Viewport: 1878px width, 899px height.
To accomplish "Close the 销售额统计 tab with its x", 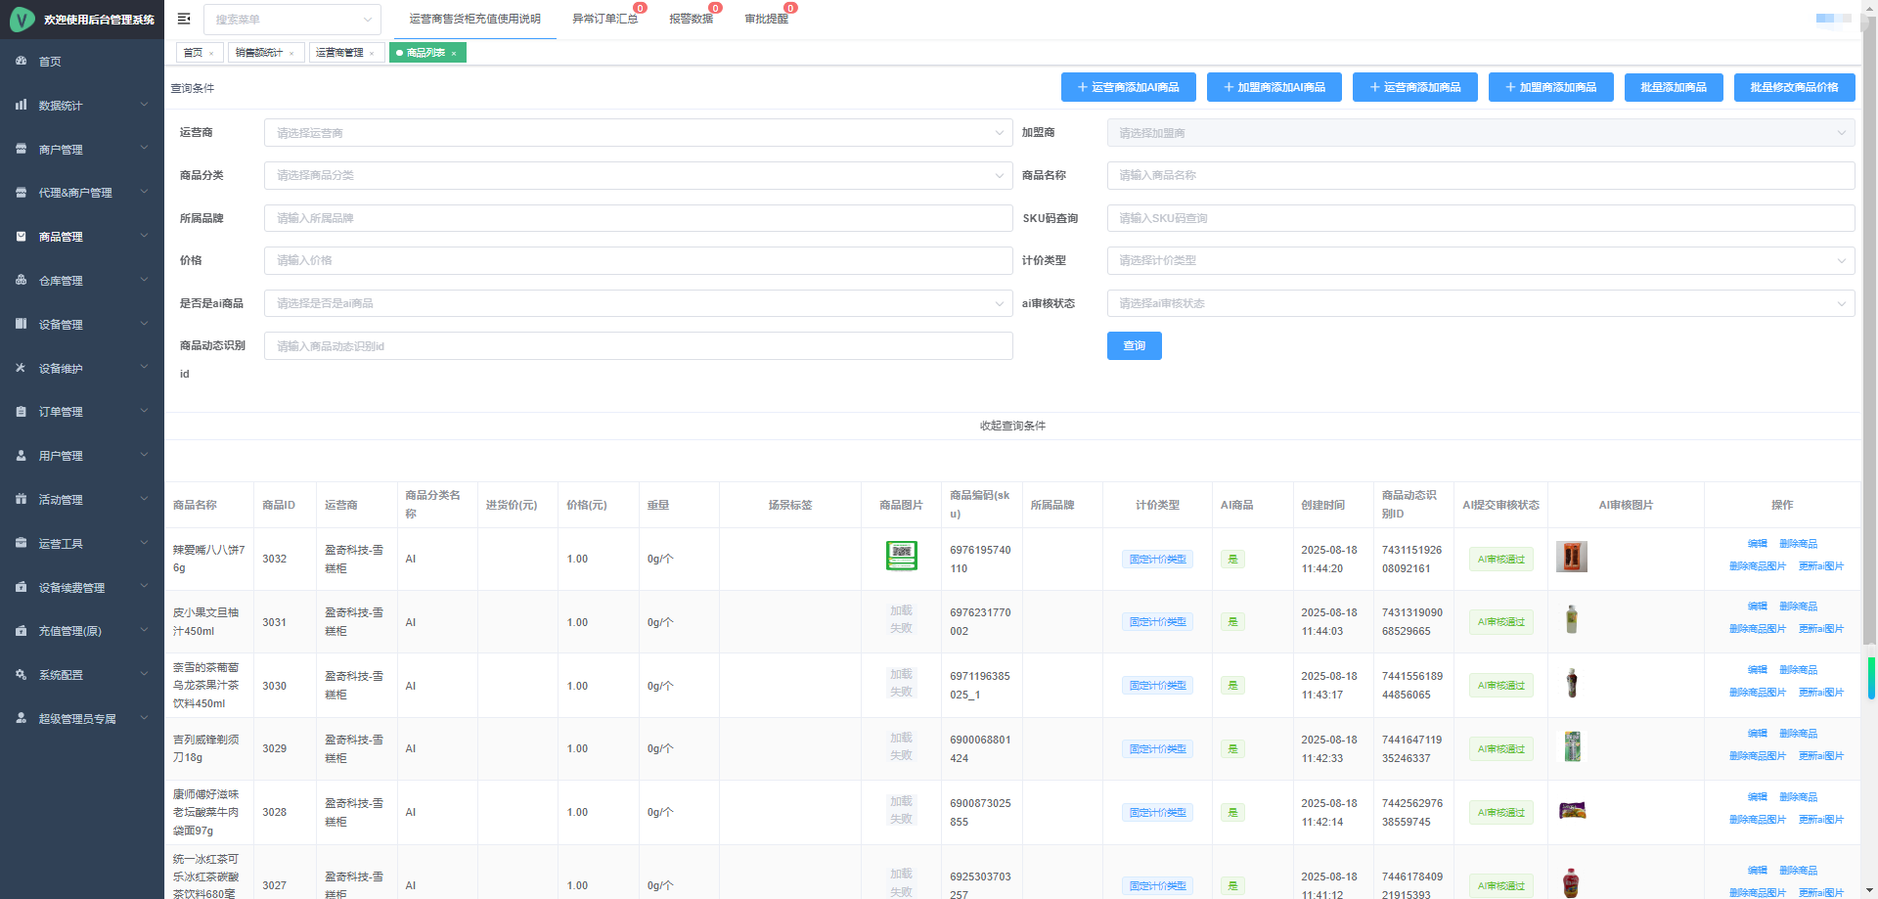I will pos(291,53).
